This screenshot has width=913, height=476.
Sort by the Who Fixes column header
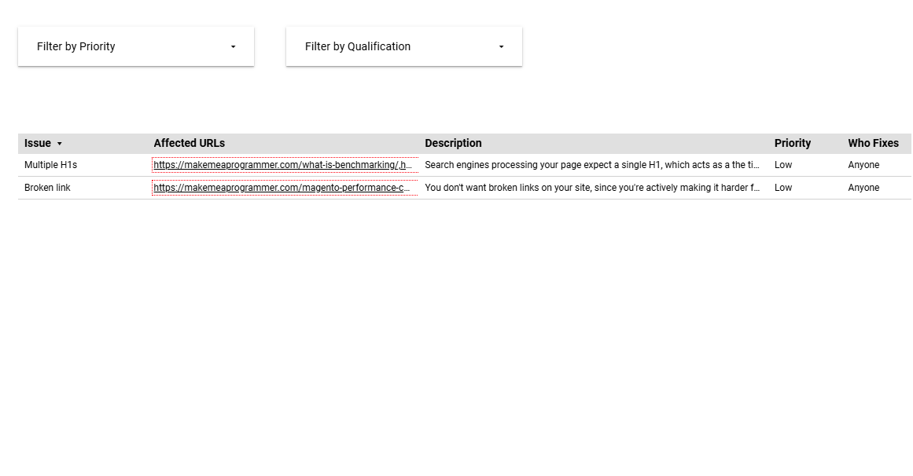click(x=873, y=143)
